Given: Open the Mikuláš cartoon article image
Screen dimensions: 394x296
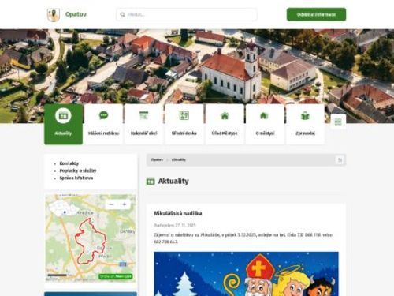Looking at the screenshot, I should tap(246, 274).
